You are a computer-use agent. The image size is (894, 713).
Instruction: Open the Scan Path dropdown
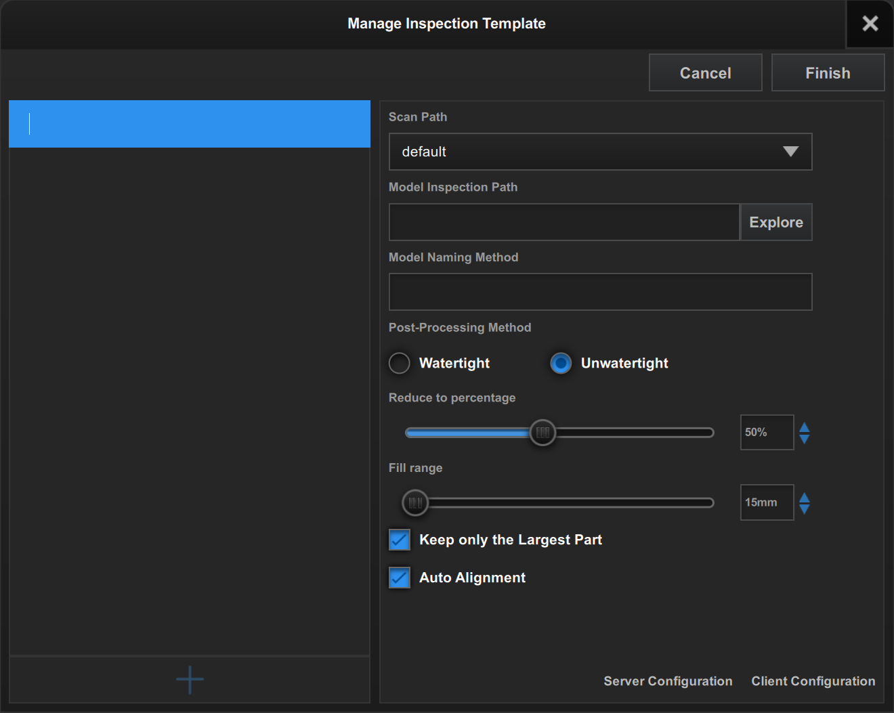pyautogui.click(x=599, y=152)
